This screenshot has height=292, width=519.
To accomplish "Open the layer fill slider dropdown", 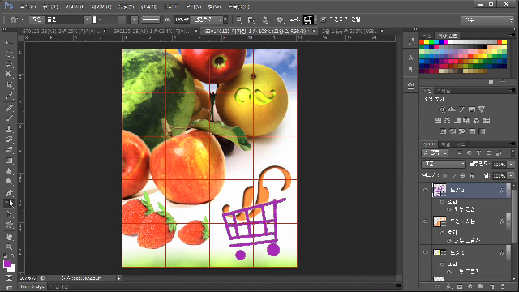I will click(512, 175).
